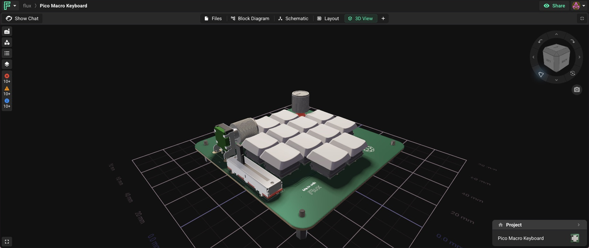Expand the dropdown arrow beside Flux logo
Image resolution: width=589 pixels, height=248 pixels.
(x=15, y=6)
